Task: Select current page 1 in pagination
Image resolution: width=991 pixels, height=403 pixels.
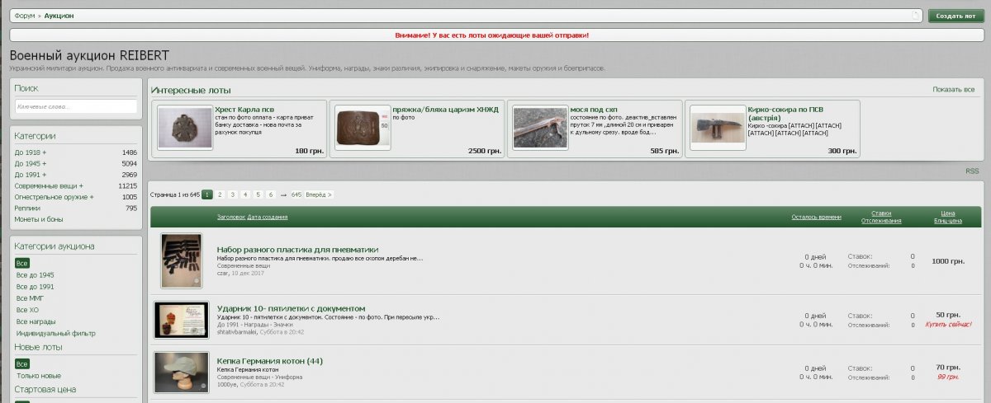Action: pos(207,194)
